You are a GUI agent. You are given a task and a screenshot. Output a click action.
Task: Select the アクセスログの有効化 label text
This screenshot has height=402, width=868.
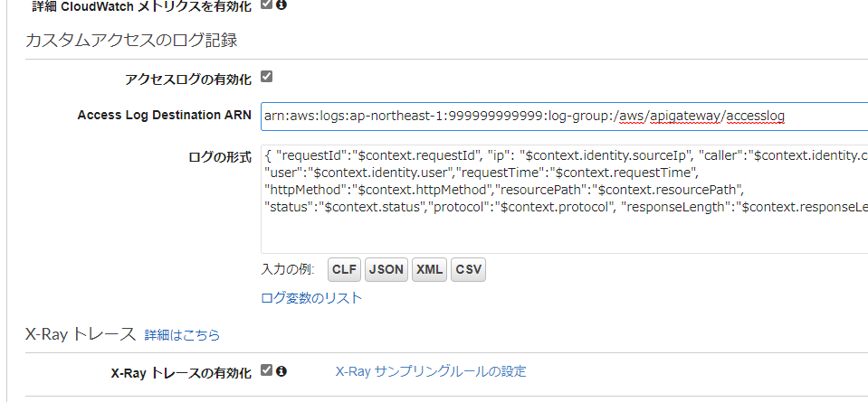pyautogui.click(x=188, y=79)
